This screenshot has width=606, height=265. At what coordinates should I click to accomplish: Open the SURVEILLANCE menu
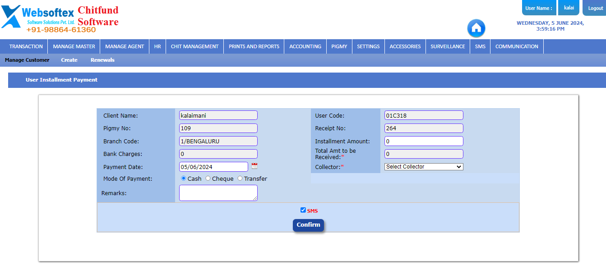tap(447, 46)
